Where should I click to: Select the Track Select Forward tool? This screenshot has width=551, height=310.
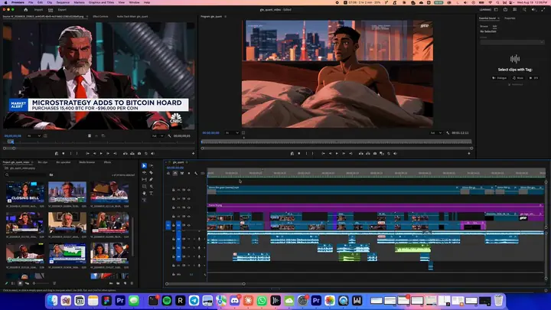point(151,165)
